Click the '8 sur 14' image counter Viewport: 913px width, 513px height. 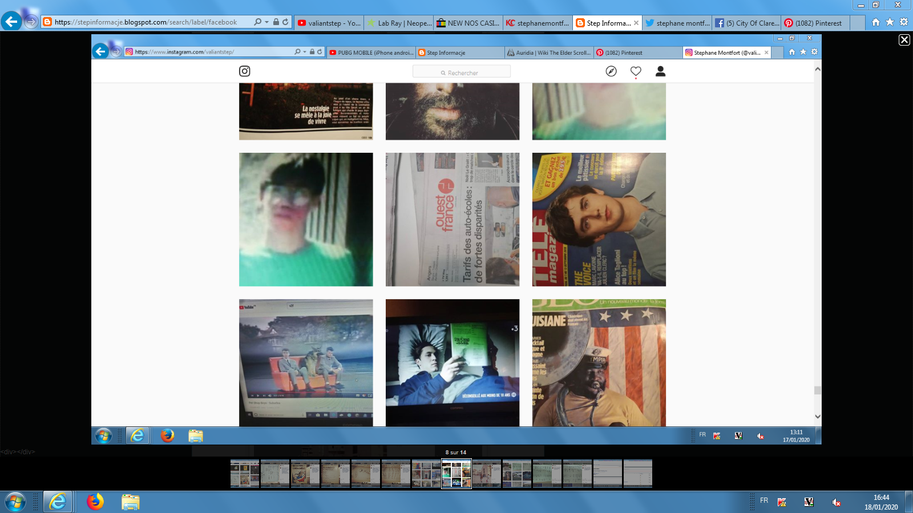tap(456, 453)
